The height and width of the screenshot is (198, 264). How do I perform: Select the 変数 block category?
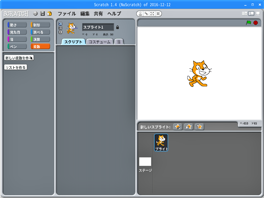click(x=40, y=47)
